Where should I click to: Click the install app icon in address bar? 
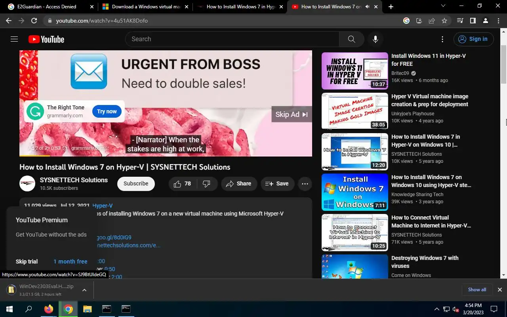tap(419, 21)
